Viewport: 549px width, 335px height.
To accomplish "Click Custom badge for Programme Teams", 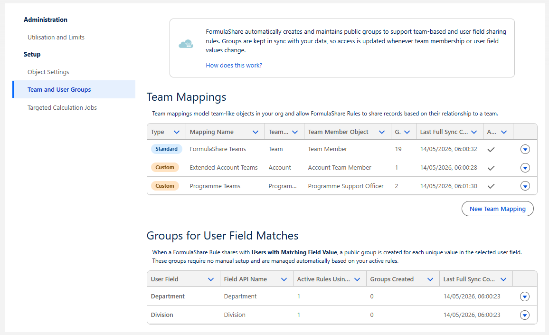I will pos(165,186).
